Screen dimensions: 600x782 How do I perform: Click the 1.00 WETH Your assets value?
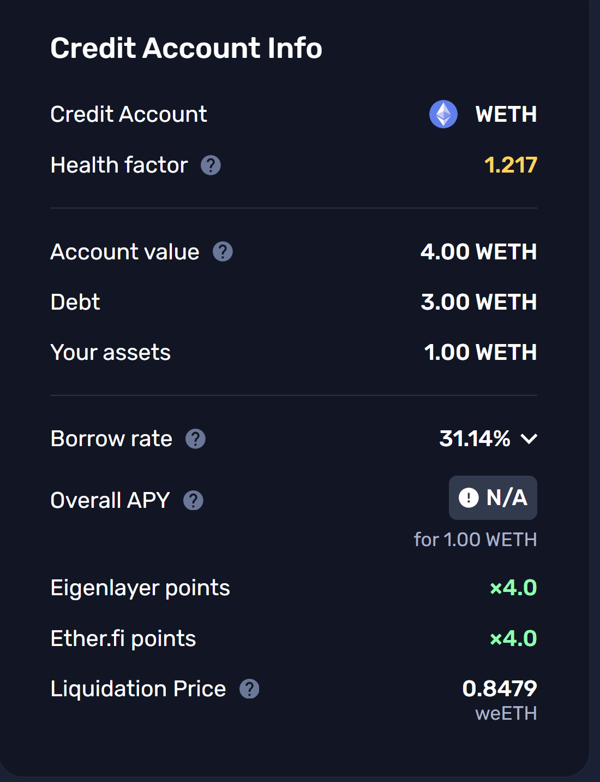tap(480, 352)
